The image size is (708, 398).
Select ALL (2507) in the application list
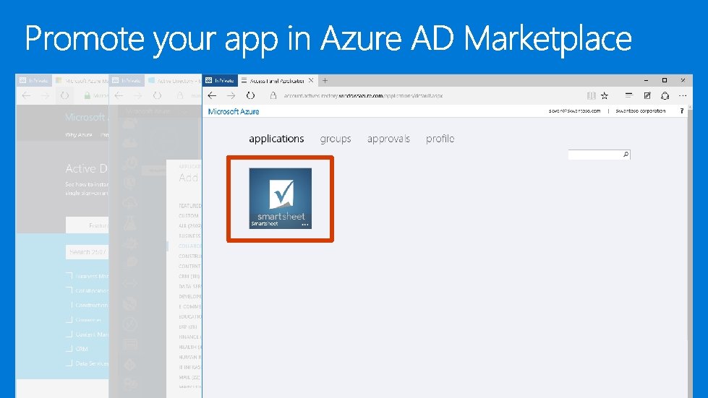pyautogui.click(x=189, y=226)
